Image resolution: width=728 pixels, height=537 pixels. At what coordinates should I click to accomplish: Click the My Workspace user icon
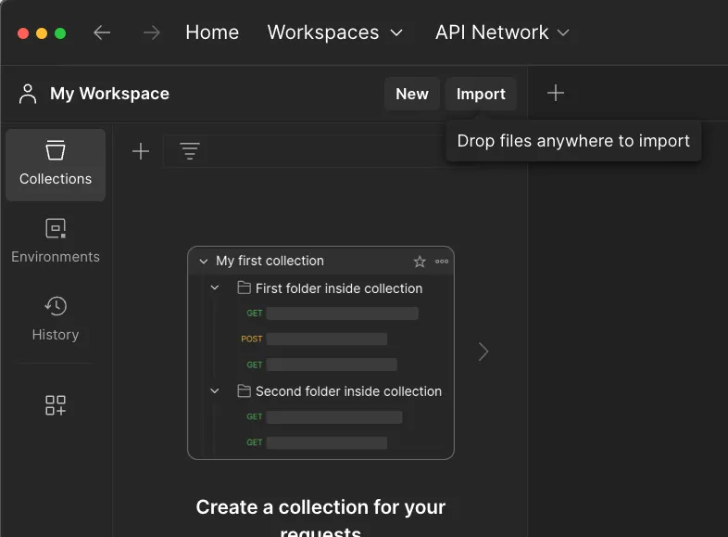coord(28,94)
